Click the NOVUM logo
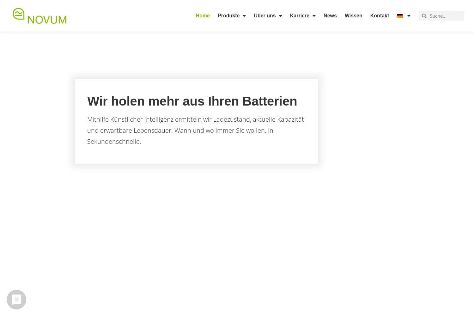The width and height of the screenshot is (474, 316). pos(39,16)
